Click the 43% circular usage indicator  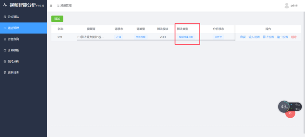click(284, 106)
